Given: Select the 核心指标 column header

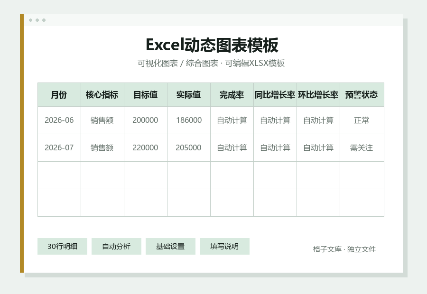Looking at the screenshot, I should (102, 95).
